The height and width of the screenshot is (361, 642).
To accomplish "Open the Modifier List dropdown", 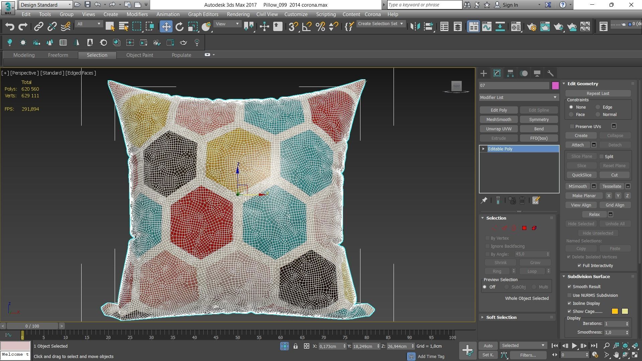I will [519, 97].
